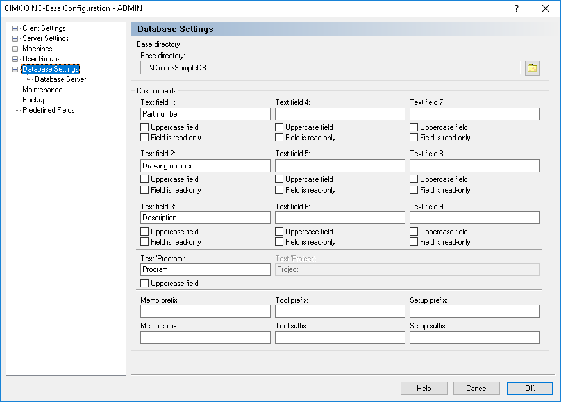Enable read-only for Text field 9
This screenshot has width=561, height=402.
pyautogui.click(x=414, y=242)
